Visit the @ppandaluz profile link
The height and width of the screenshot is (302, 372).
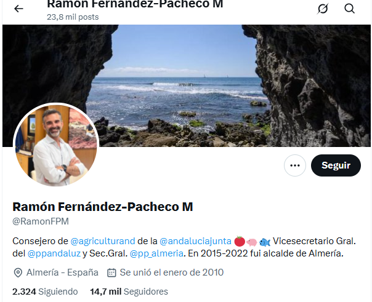point(54,253)
